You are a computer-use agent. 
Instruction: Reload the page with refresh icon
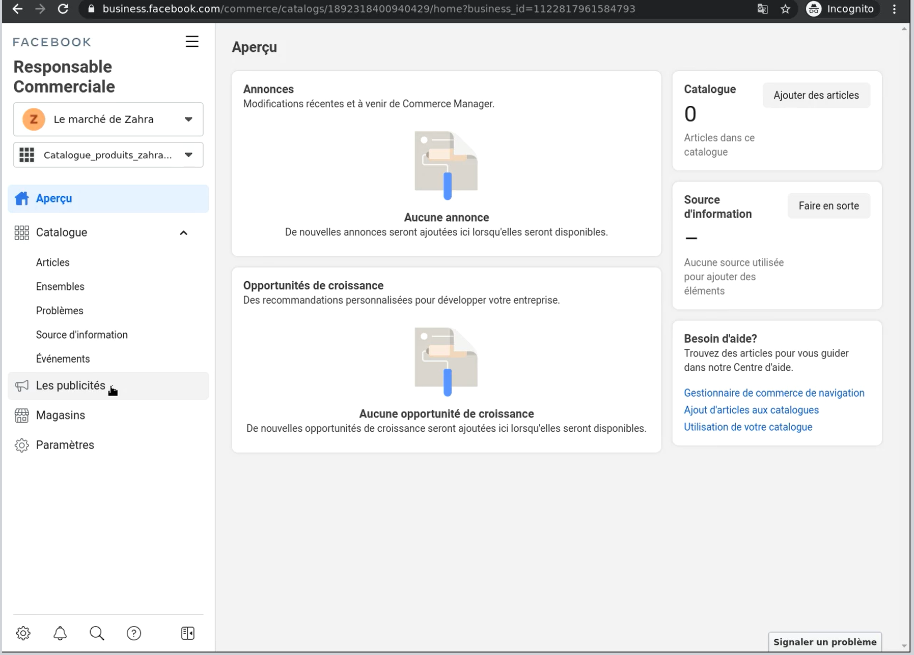point(63,9)
